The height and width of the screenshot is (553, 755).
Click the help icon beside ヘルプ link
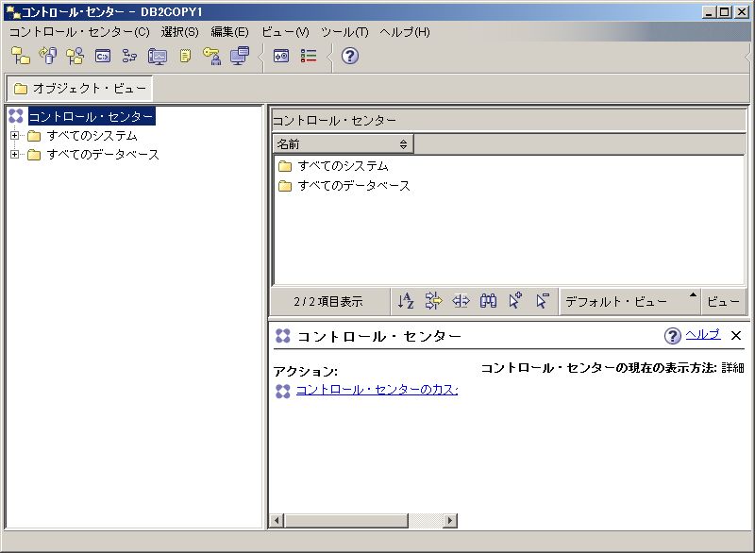click(673, 336)
